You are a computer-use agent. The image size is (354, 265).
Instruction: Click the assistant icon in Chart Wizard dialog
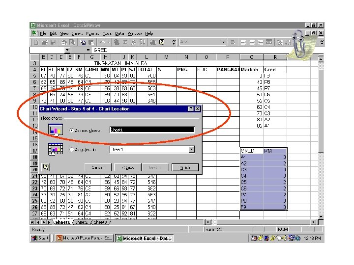point(46,167)
